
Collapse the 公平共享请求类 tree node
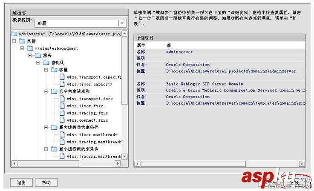[46, 91]
